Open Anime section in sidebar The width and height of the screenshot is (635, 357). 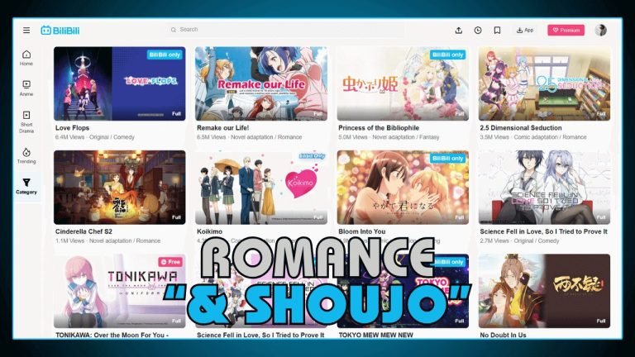click(x=26, y=88)
